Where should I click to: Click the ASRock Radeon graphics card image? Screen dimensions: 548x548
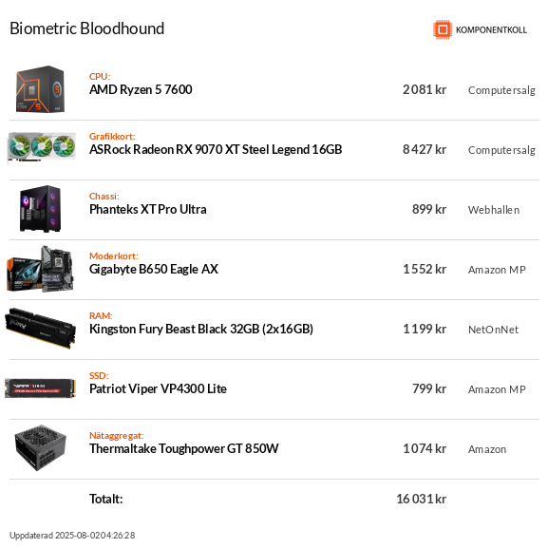point(42,148)
